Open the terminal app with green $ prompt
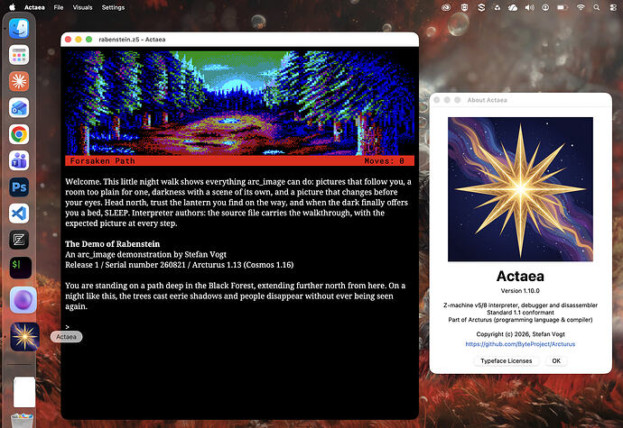 tap(21, 268)
